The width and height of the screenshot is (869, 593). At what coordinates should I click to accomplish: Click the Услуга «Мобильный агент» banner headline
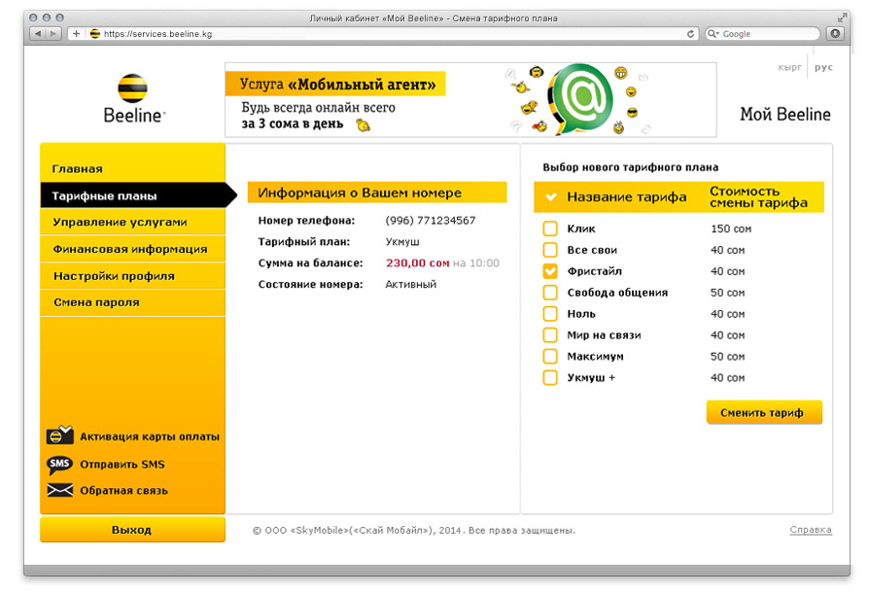pyautogui.click(x=337, y=85)
